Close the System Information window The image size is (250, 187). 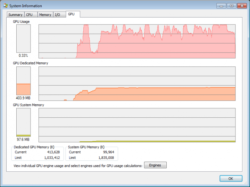242,6
